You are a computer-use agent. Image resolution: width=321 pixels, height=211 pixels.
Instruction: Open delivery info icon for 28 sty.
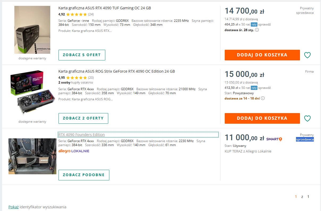click(x=257, y=30)
